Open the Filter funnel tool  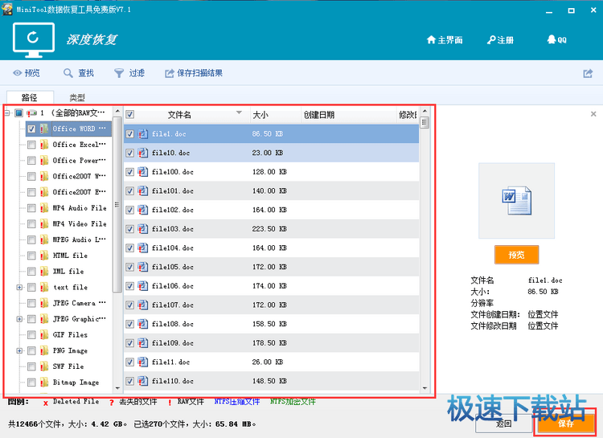pos(119,73)
